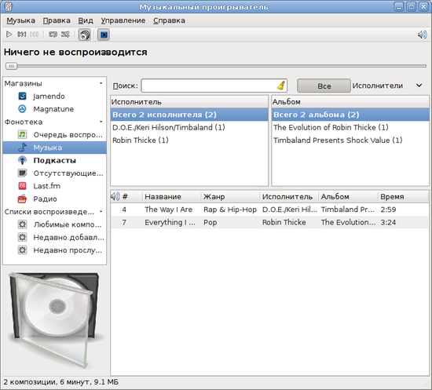The height and width of the screenshot is (390, 432).
Task: Open the Справка menu
Action: click(169, 20)
